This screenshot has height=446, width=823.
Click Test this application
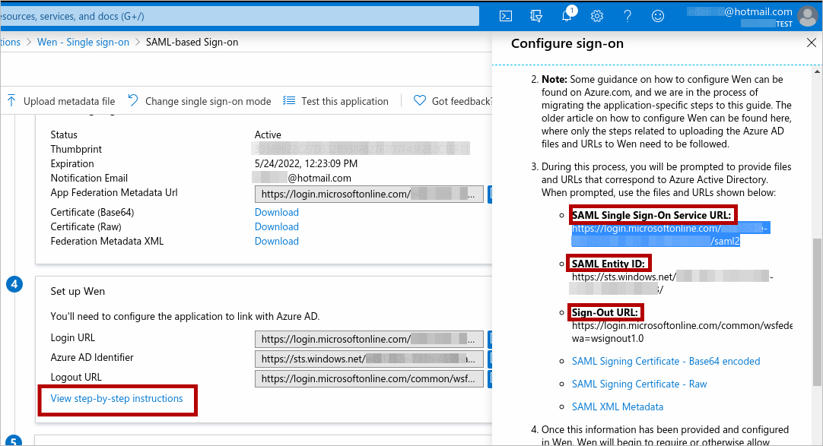[x=335, y=101]
